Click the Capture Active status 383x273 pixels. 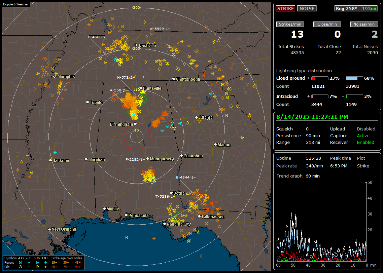(x=363, y=135)
